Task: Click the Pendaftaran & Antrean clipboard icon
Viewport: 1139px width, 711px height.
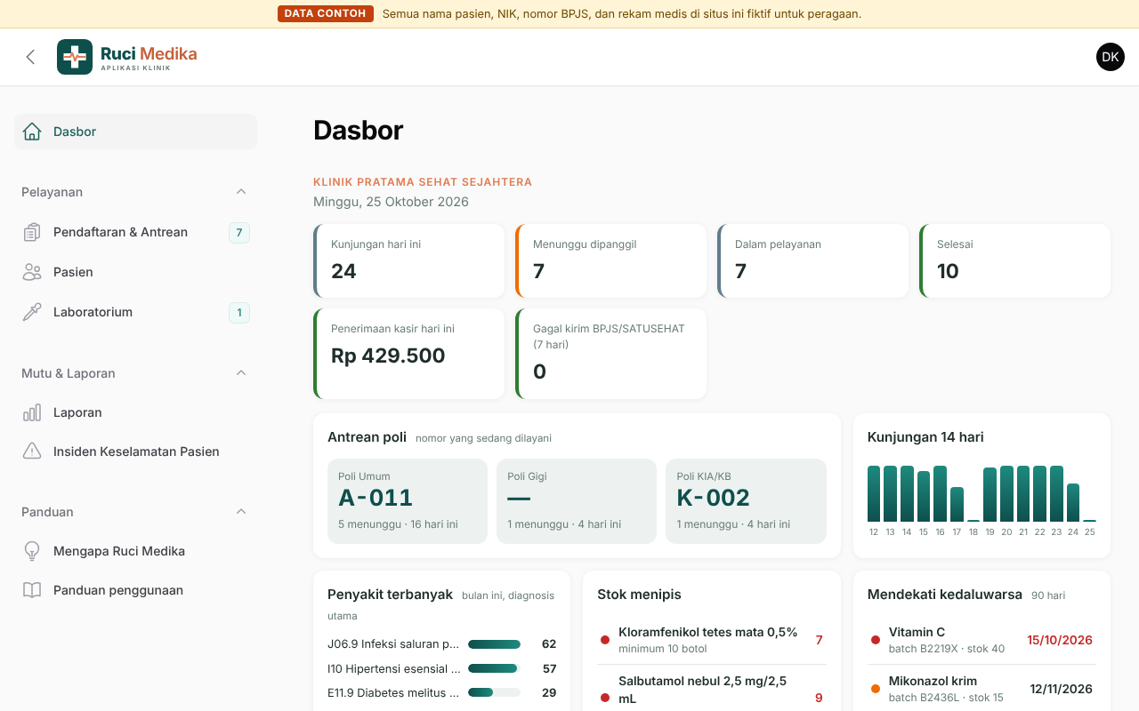Action: 32,233
